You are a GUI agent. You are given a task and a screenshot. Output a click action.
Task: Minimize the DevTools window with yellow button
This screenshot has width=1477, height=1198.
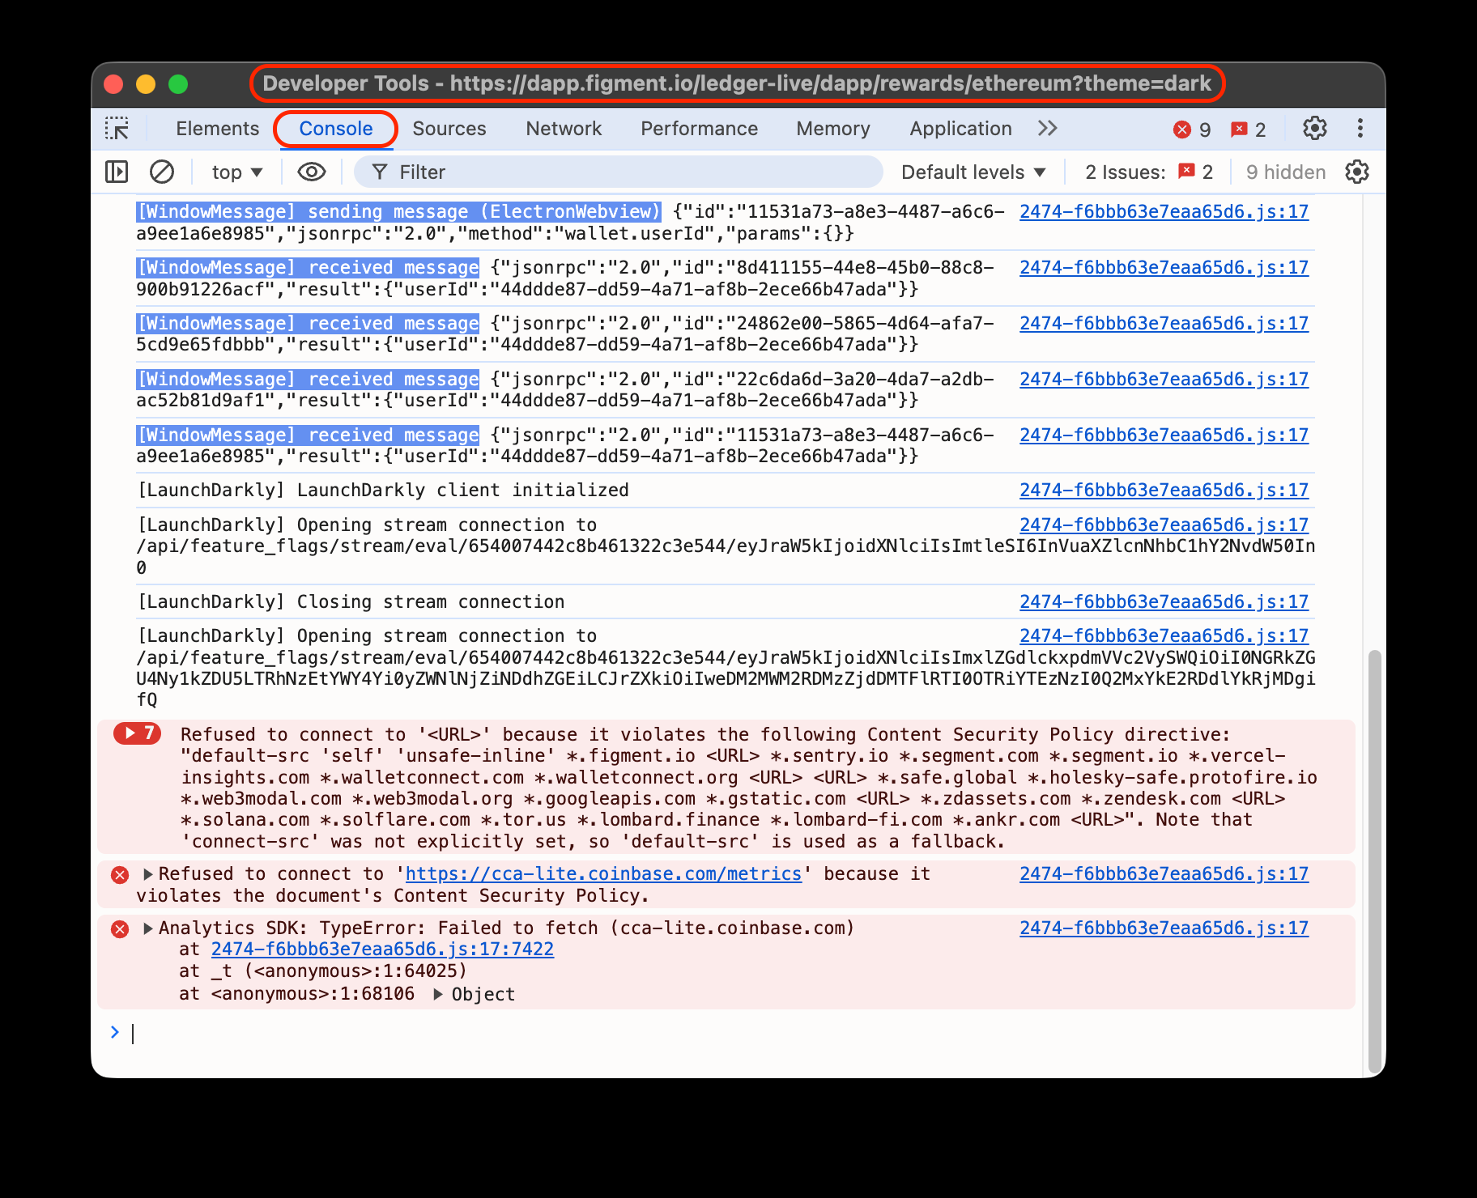tap(146, 84)
